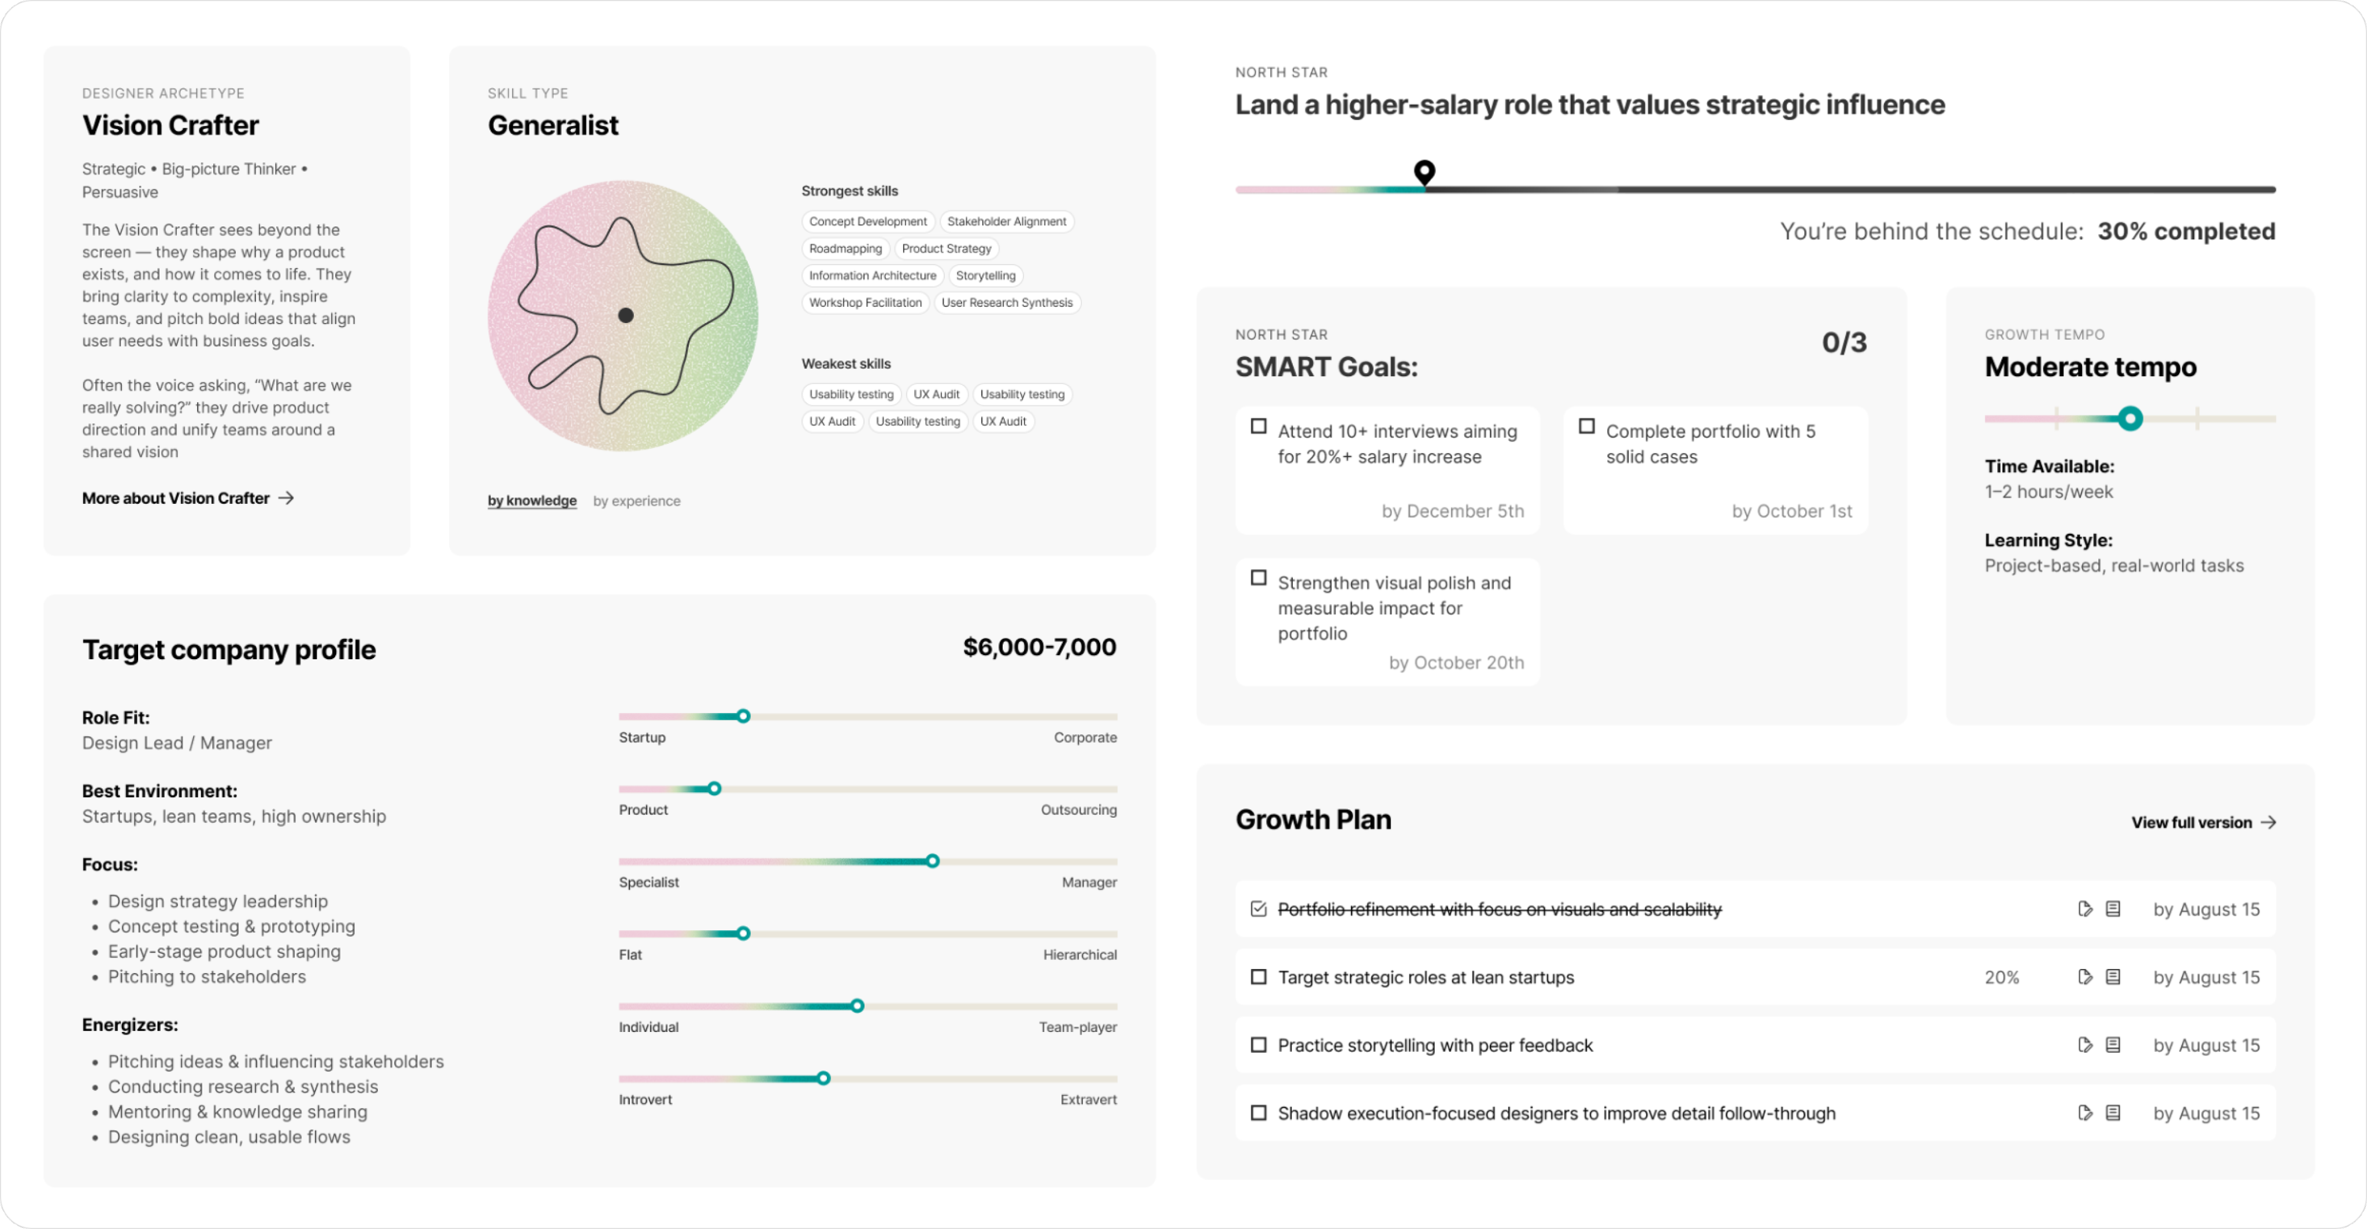Tick the Complete portfolio with 5 cases checkbox

click(x=1587, y=426)
